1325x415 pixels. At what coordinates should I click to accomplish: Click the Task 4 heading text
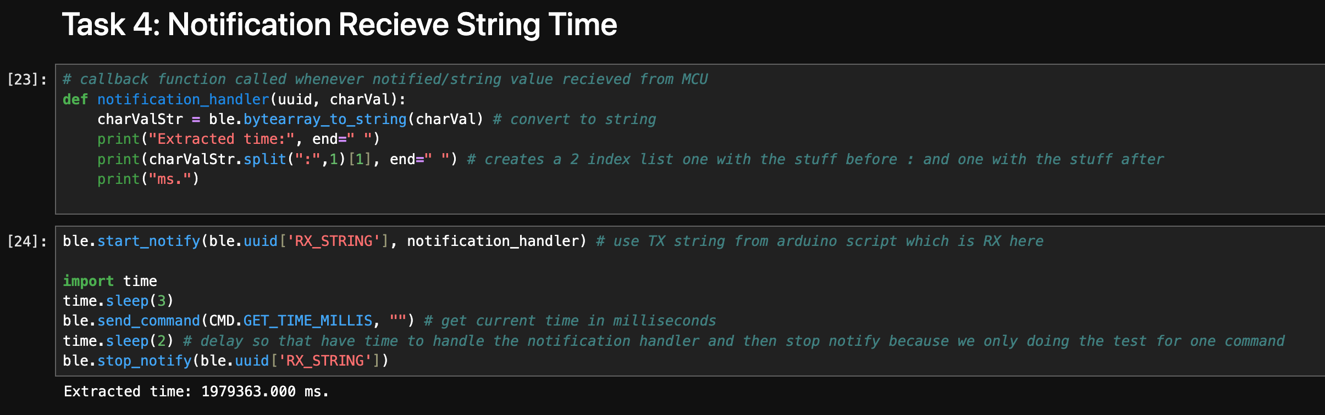pos(339,25)
